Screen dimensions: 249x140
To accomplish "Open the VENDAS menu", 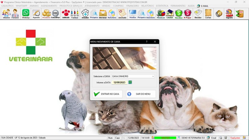I will pos(106,6).
